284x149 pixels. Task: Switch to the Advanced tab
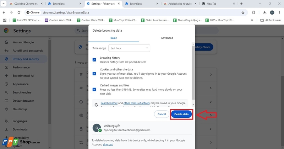click(167, 38)
